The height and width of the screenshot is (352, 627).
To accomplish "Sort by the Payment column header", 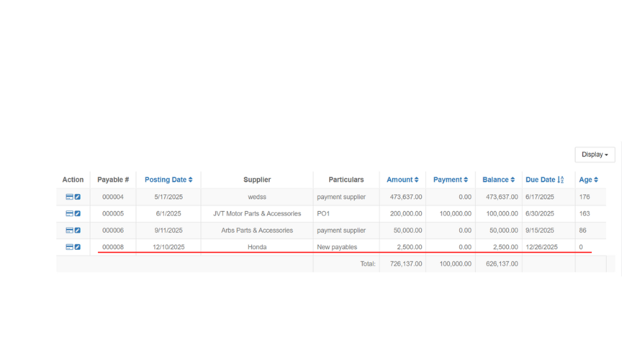I will tap(450, 180).
